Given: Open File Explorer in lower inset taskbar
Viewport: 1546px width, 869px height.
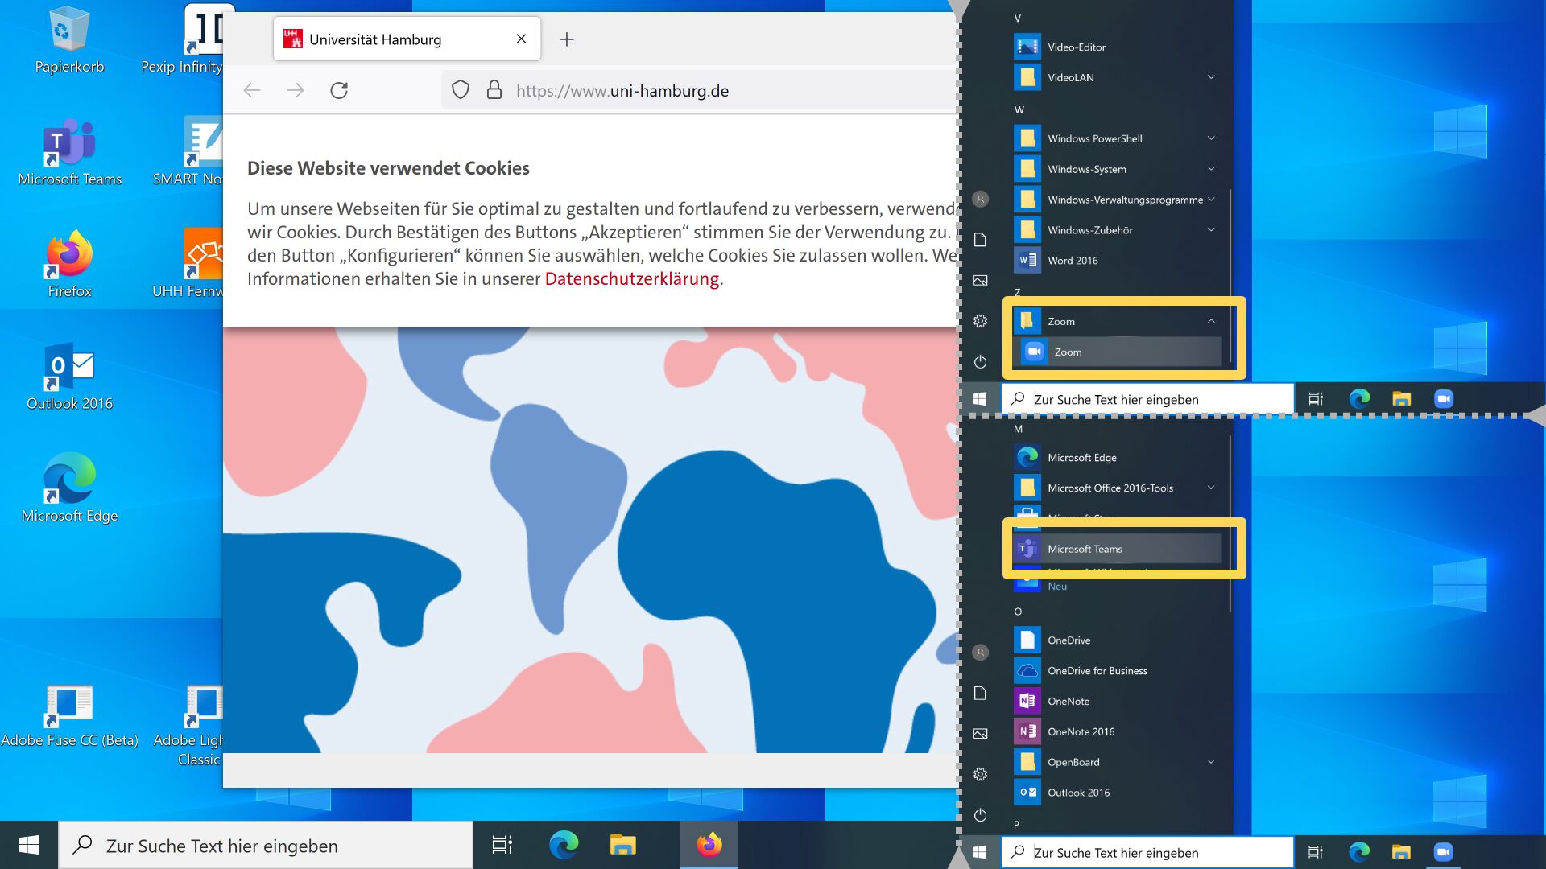Looking at the screenshot, I should 1401,852.
